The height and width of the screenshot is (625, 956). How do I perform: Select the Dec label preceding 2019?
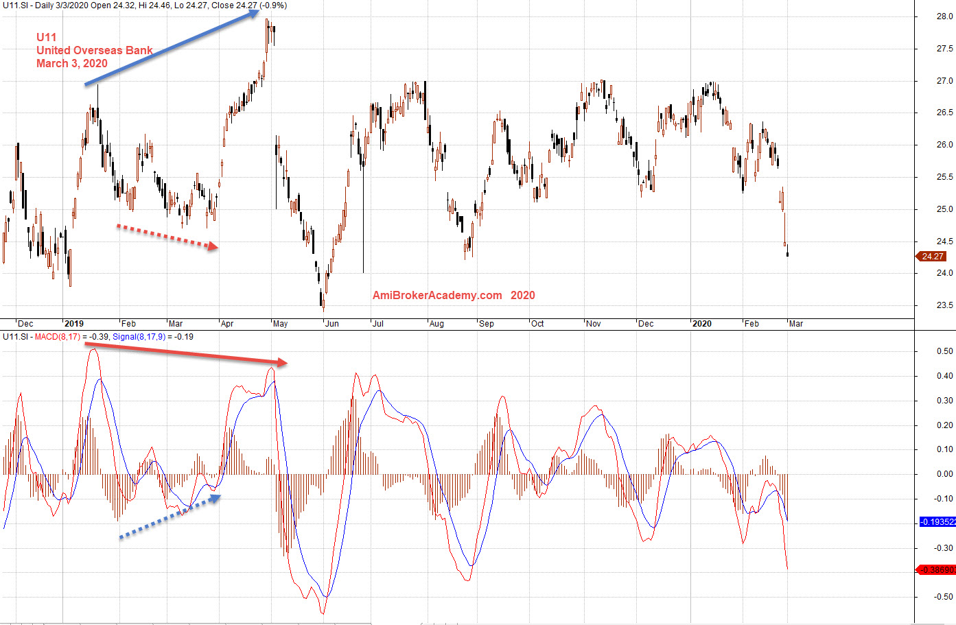[25, 324]
